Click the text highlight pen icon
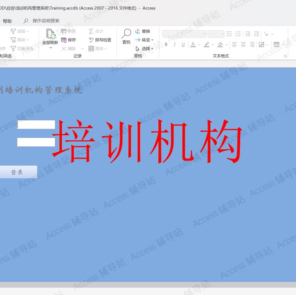This screenshot has height=295, width=296. click(x=207, y=45)
